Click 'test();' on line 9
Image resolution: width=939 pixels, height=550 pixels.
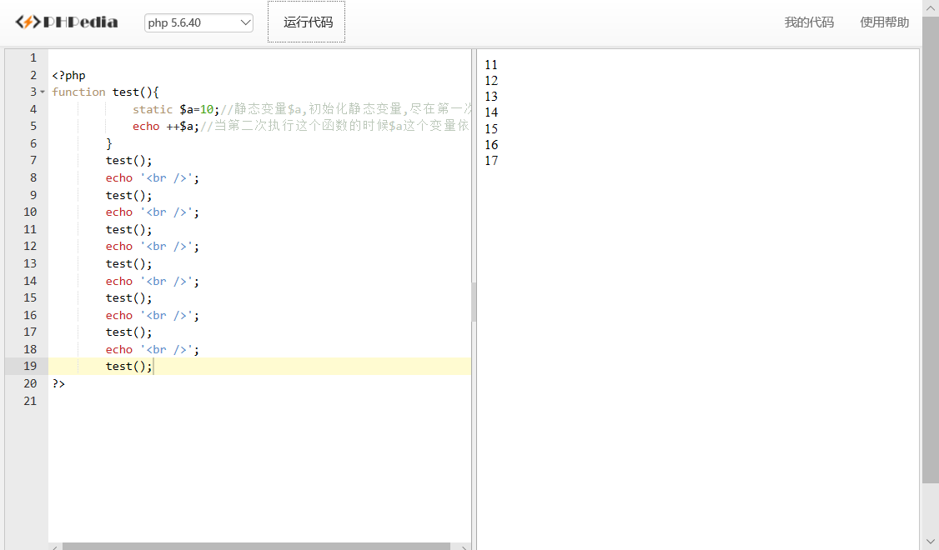coord(128,195)
